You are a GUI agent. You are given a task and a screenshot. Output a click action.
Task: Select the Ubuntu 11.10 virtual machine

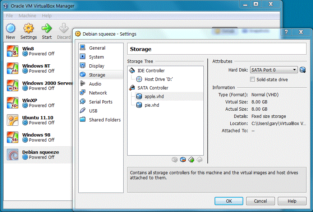(x=38, y=120)
